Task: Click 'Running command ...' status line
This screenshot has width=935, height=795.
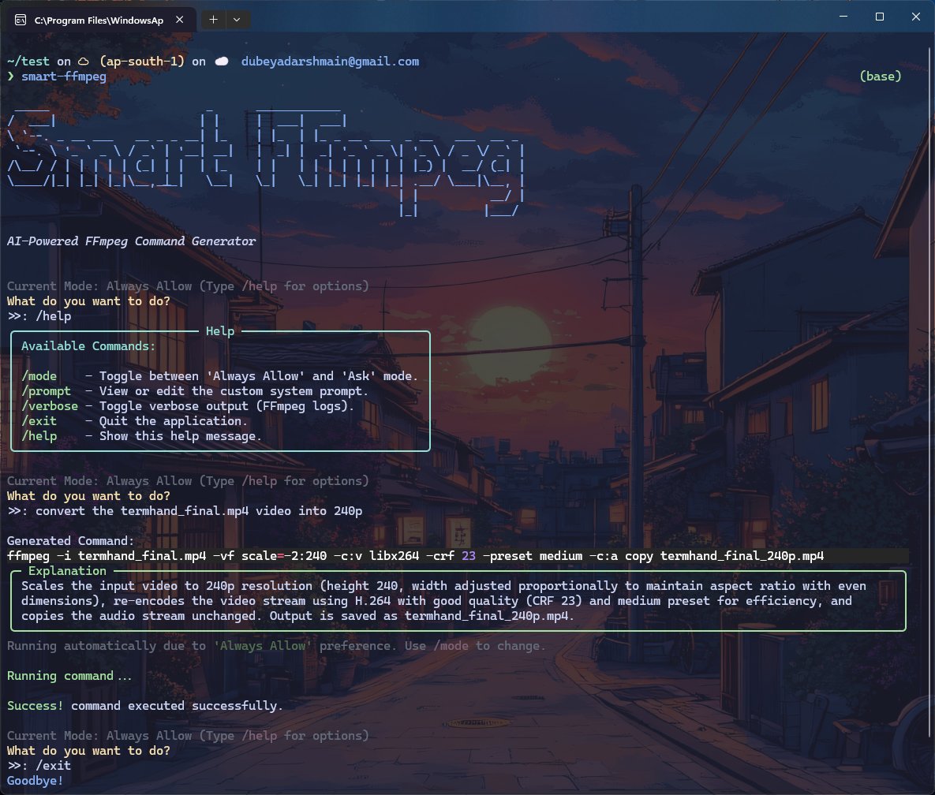Action: [69, 676]
